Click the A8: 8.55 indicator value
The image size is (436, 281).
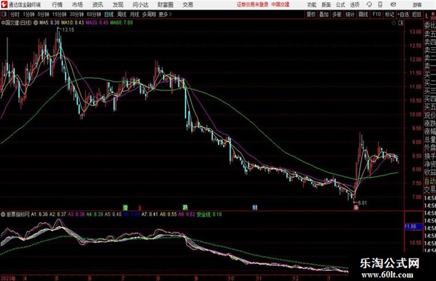pos(168,215)
